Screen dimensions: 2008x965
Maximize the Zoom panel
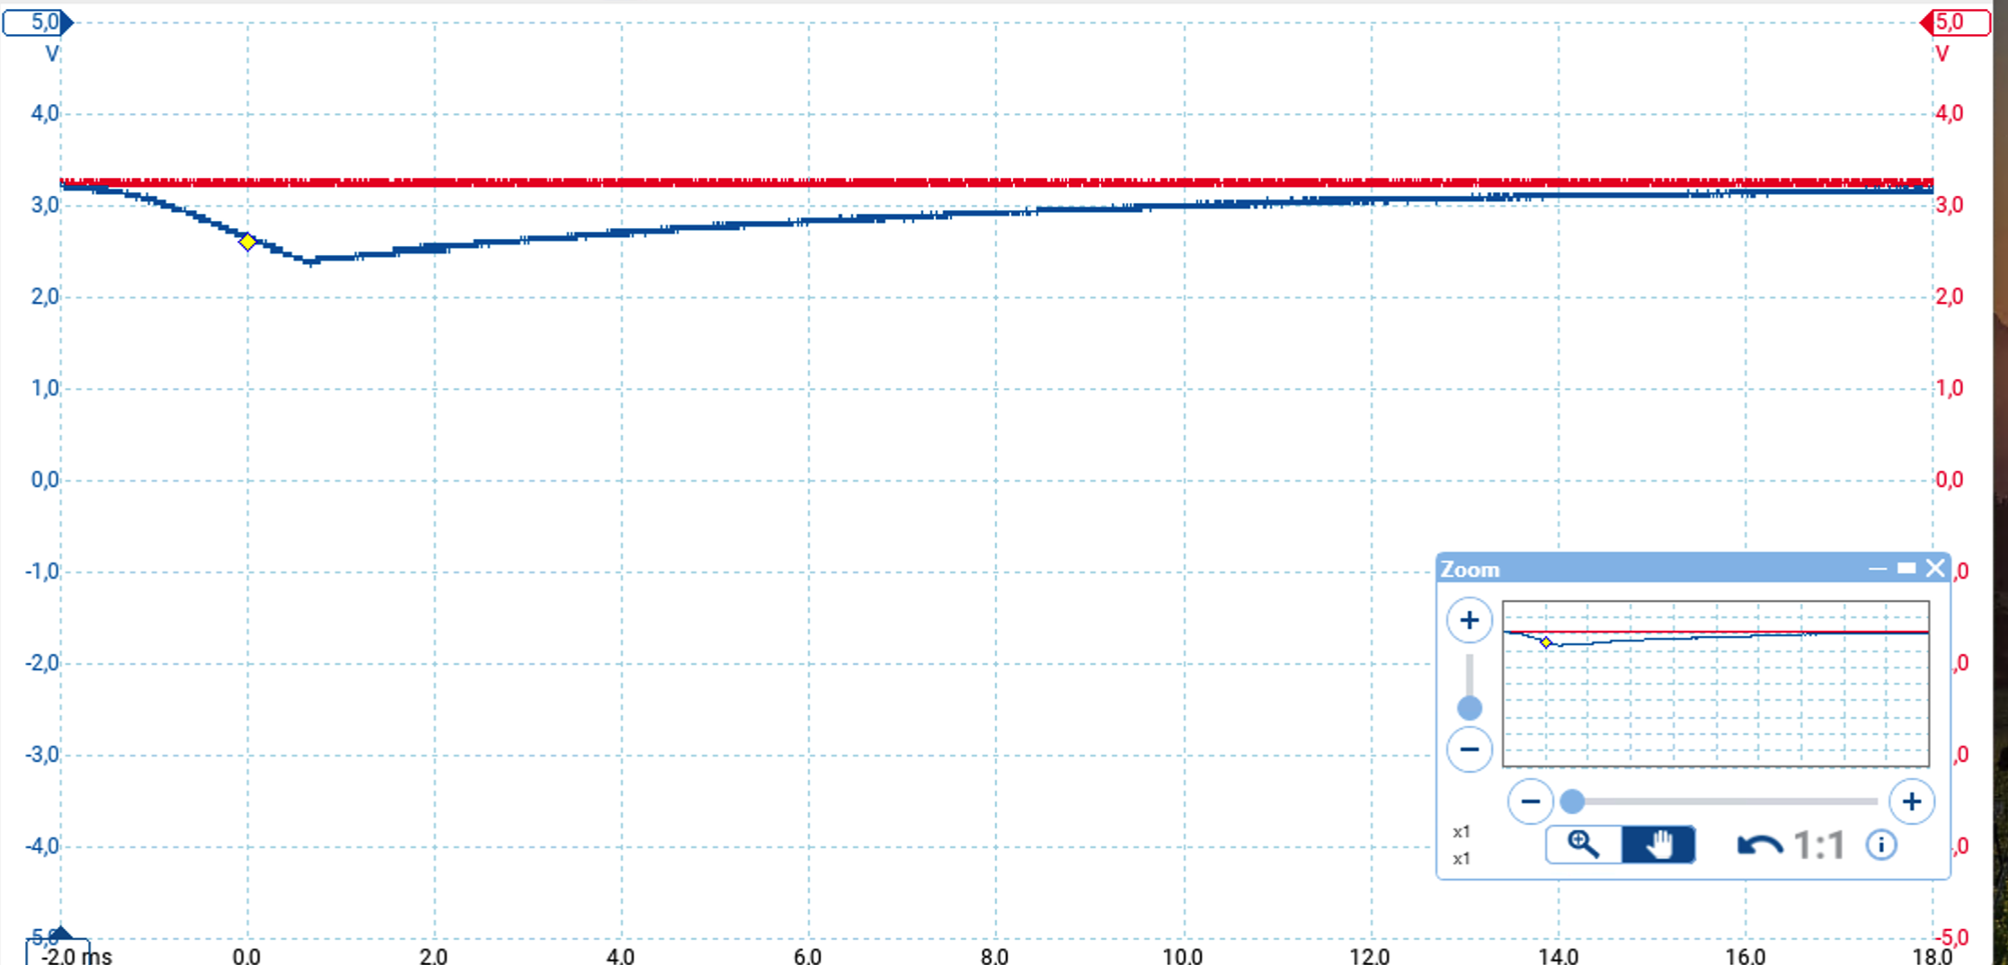1906,569
